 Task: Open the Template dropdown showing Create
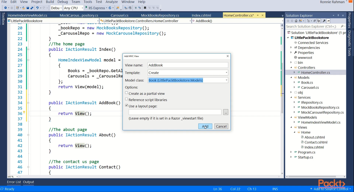[x=226, y=73]
